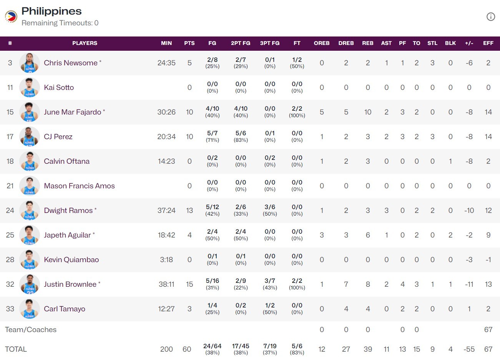500x359 pixels.
Task: Click the 3PT FG column header
Action: coord(270,43)
